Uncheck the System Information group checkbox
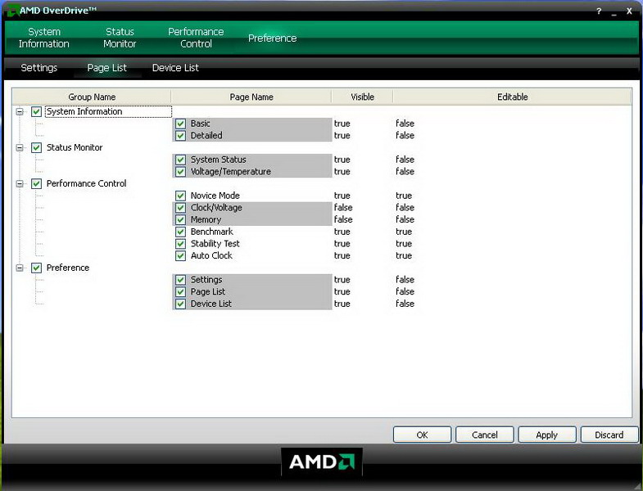Viewport: 643px width, 491px height. pyautogui.click(x=37, y=111)
